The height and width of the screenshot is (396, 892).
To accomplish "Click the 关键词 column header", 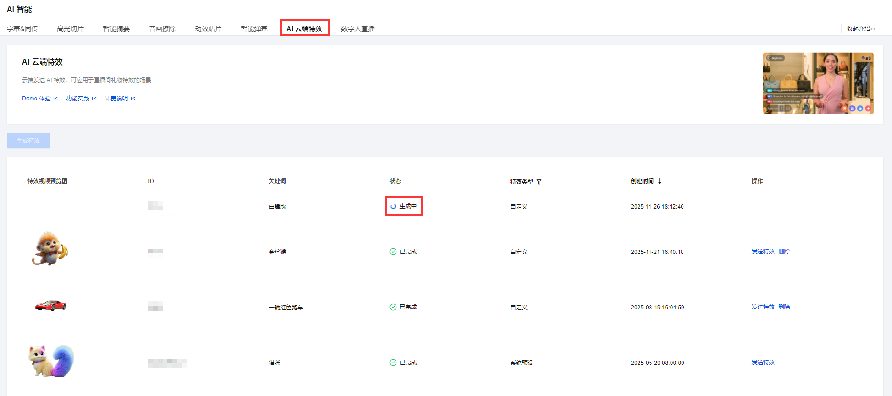I will point(277,181).
